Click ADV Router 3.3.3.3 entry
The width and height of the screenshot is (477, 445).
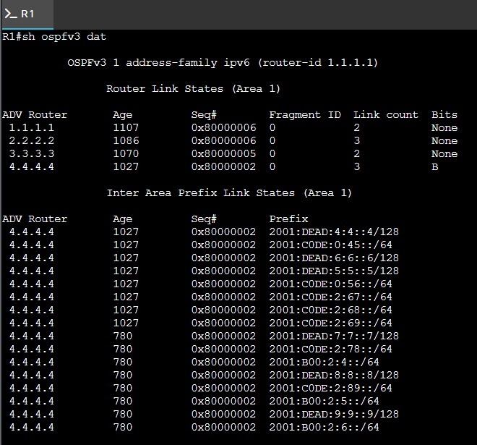(32, 154)
